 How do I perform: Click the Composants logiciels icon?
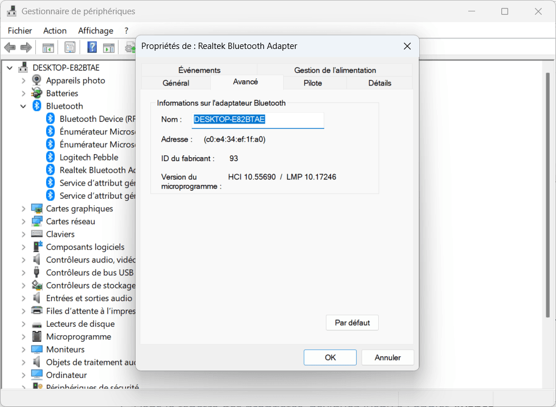(37, 246)
